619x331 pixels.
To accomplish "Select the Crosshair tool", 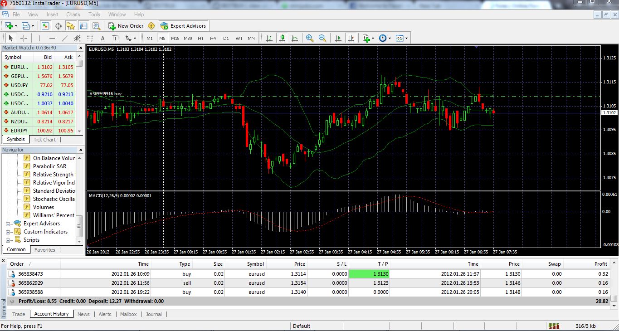I will point(24,39).
